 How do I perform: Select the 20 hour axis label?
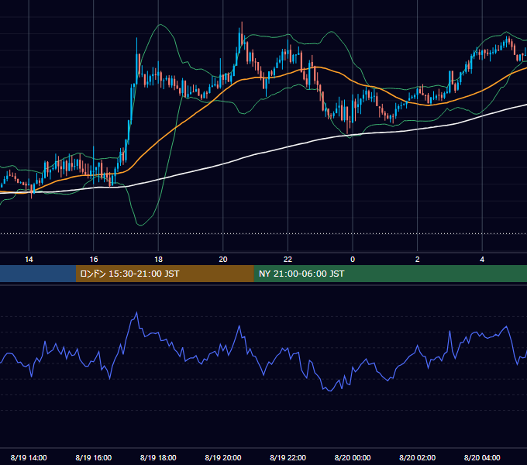point(223,260)
